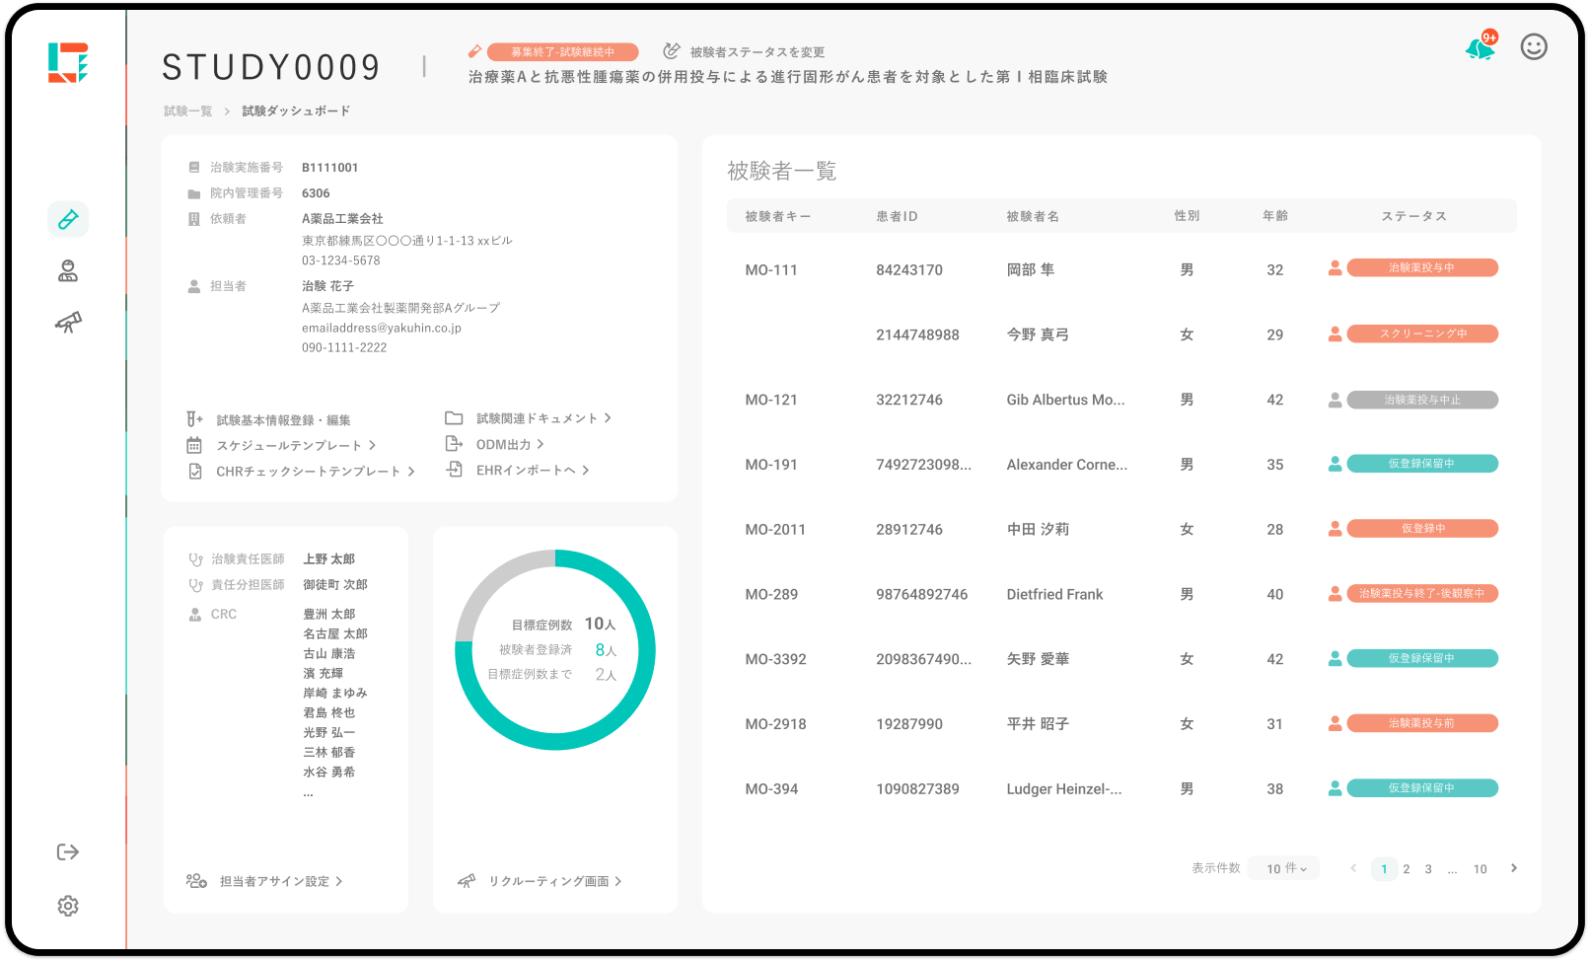Click the 治験薬投与中 status badge for MO-111
1588x961 pixels.
click(1421, 267)
